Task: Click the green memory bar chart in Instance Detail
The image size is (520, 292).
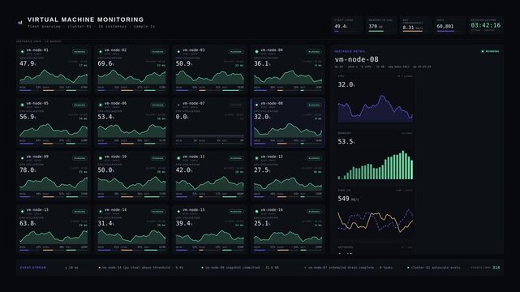Action: 376,165
